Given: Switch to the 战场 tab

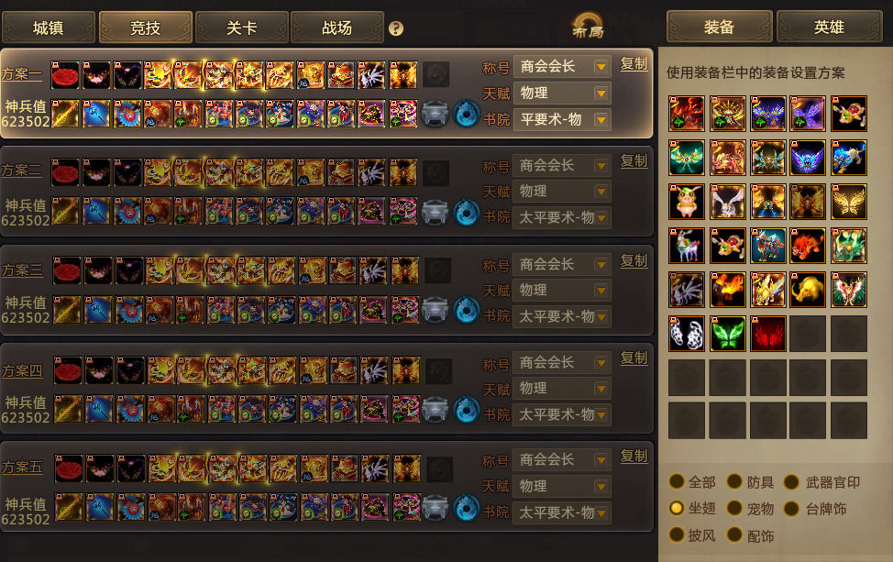Looking at the screenshot, I should coord(337,28).
